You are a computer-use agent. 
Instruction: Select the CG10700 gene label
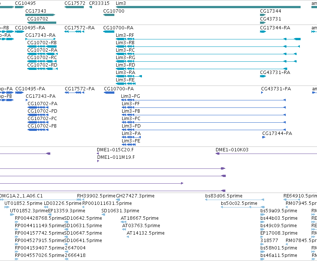114,11
